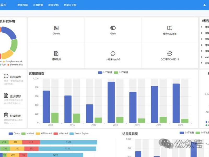Click the yellow bar segment labeled 330
The height and width of the screenshot is (157, 209).
(x=17, y=149)
